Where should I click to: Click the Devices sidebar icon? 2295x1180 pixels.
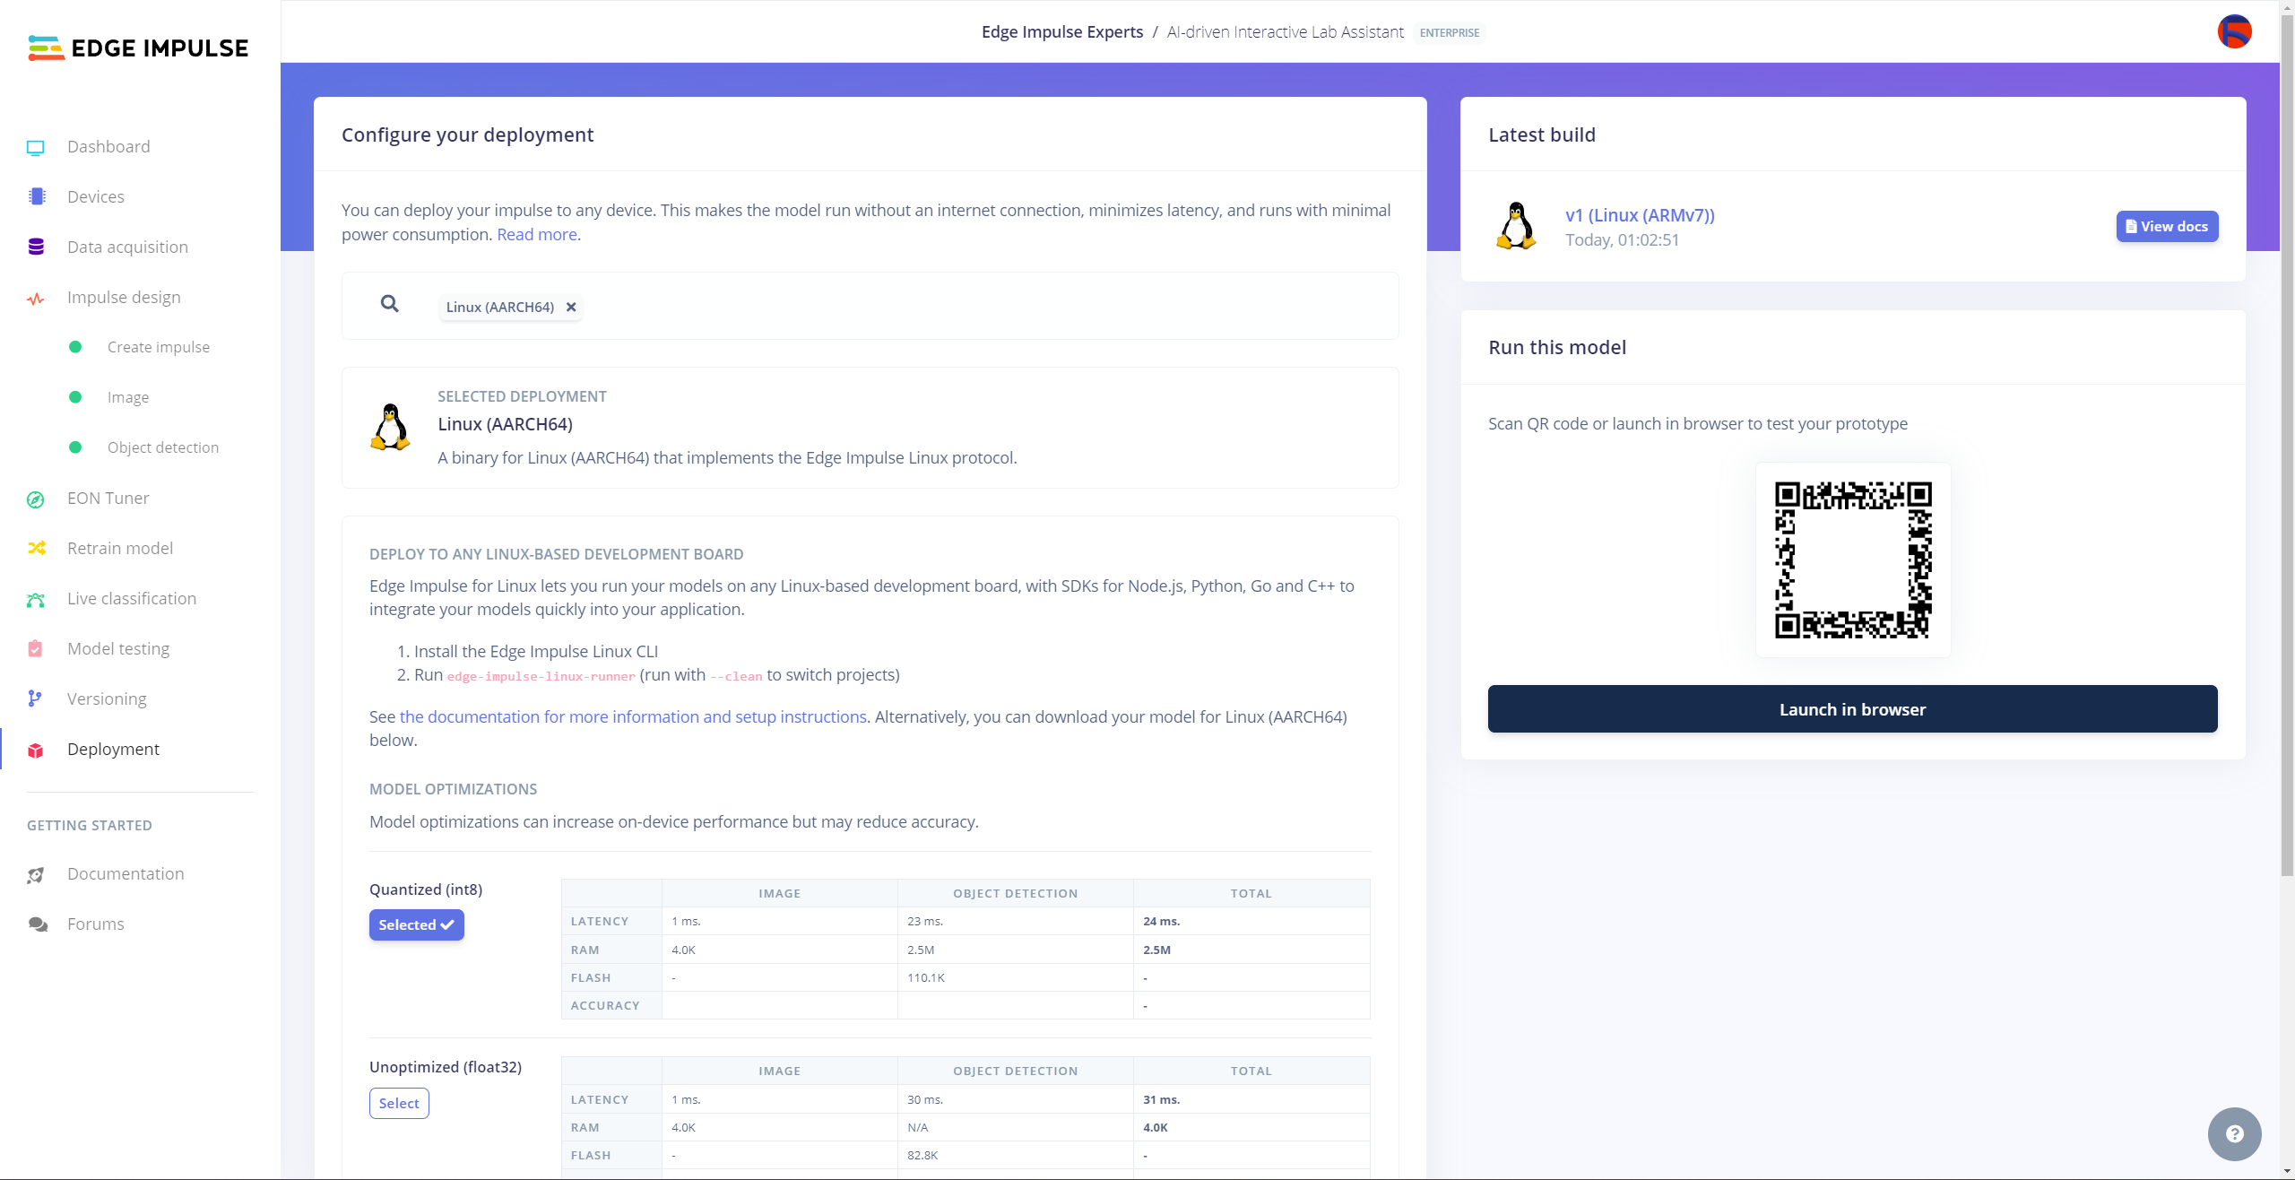[36, 197]
